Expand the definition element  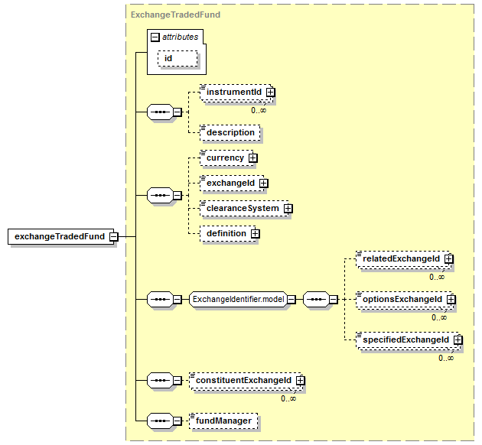(x=256, y=234)
